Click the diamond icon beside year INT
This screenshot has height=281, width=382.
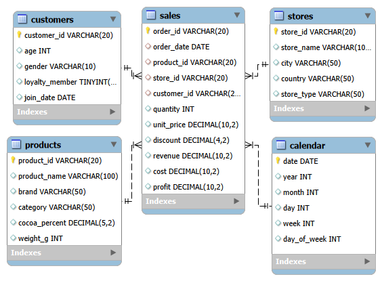[x=278, y=176]
